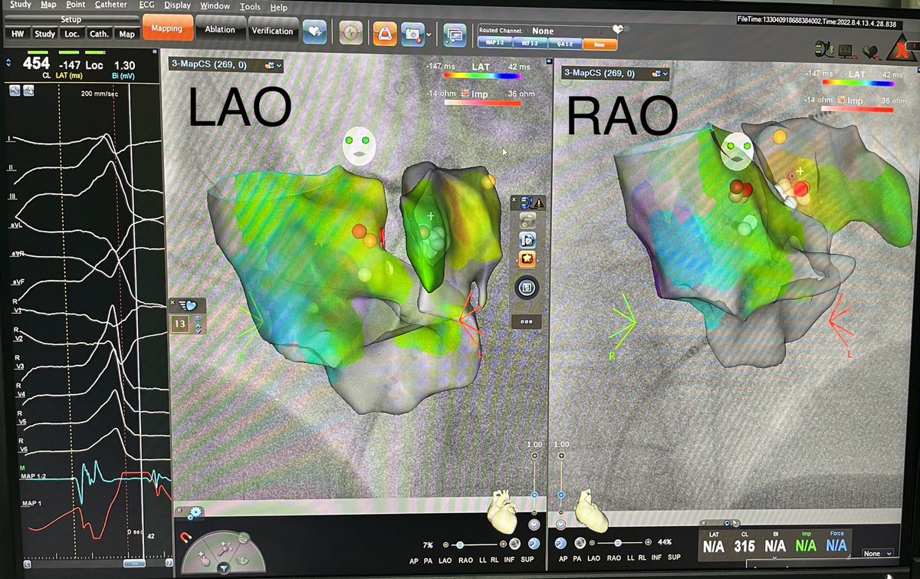Open the ECG menu
The image size is (920, 579).
[x=147, y=6]
